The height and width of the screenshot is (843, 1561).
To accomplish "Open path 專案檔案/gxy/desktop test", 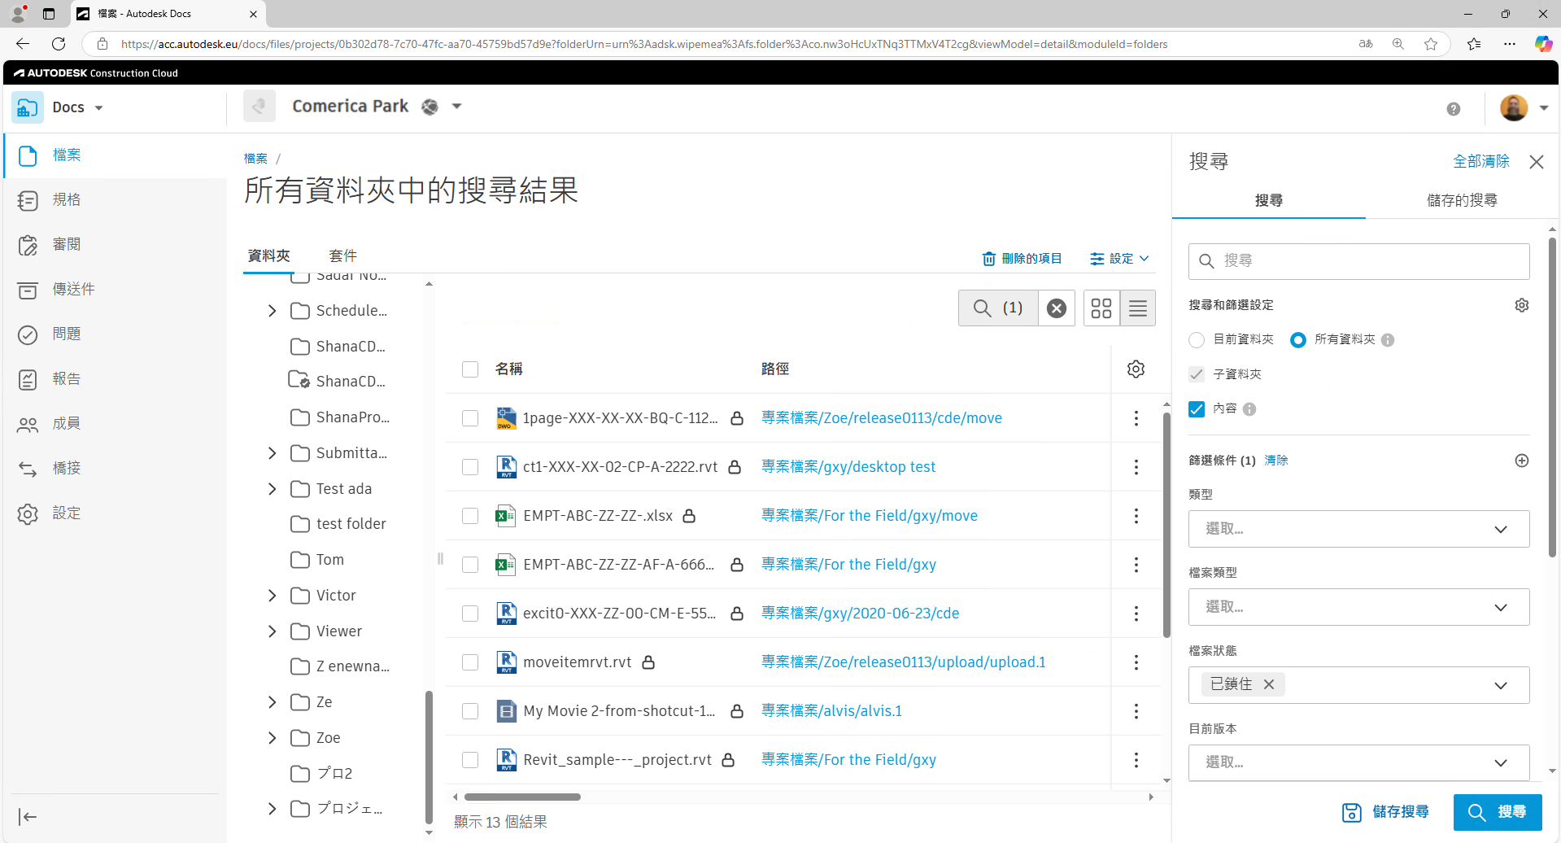I will (x=848, y=467).
